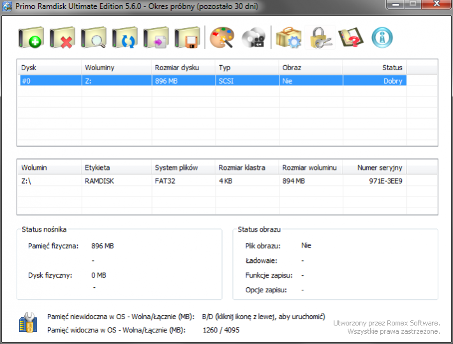Click the invisible memory manager icon
Screen dimensions: 453x344
(28, 322)
